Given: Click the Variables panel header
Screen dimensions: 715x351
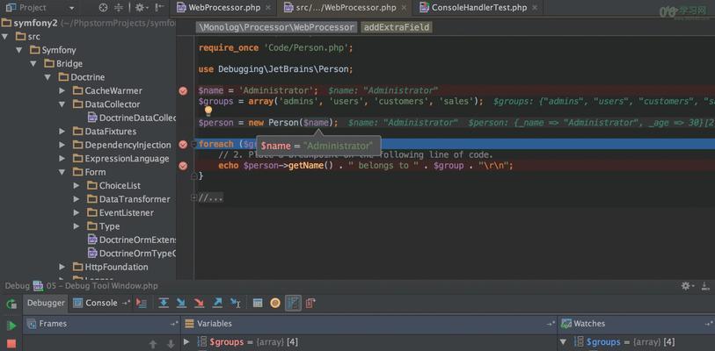Looking at the screenshot, I should 369,324.
